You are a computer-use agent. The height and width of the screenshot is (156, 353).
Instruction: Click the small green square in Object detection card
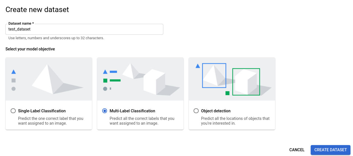coord(227,93)
